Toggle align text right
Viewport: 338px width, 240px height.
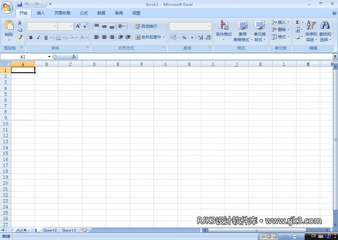[x=112, y=37]
